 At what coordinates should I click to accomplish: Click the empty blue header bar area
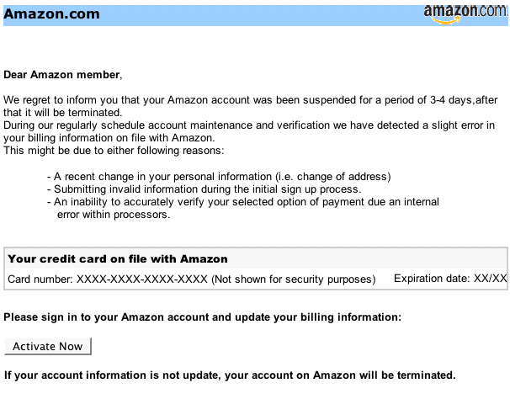coord(252,13)
